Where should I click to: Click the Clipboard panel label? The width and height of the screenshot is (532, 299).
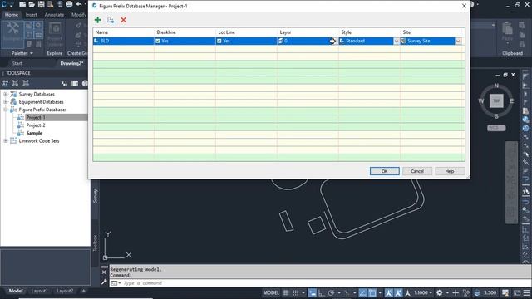pos(512,53)
